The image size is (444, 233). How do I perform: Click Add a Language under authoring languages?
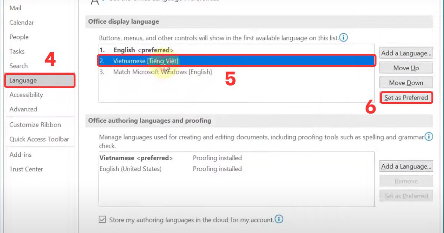coord(406,166)
